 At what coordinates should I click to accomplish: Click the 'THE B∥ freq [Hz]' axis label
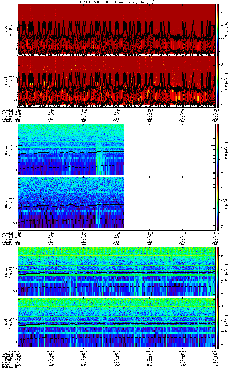click(8, 323)
